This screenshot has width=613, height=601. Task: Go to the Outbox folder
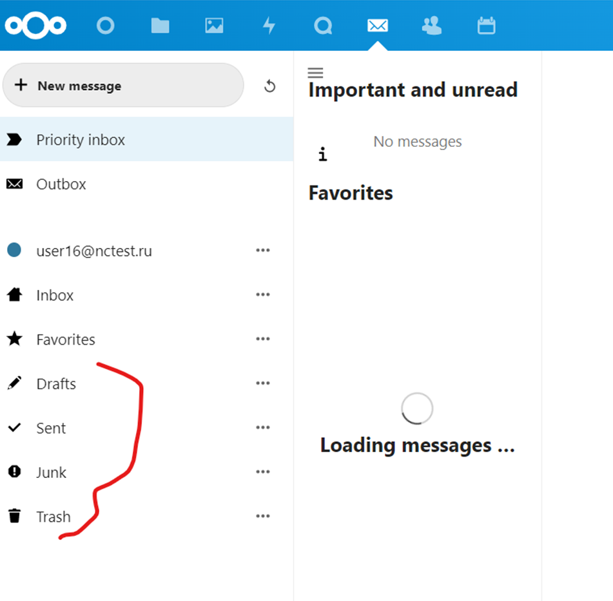click(61, 184)
